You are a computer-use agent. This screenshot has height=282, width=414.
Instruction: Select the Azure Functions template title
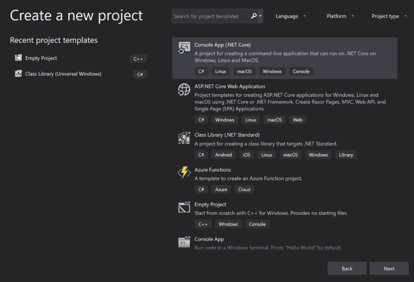tap(213, 170)
